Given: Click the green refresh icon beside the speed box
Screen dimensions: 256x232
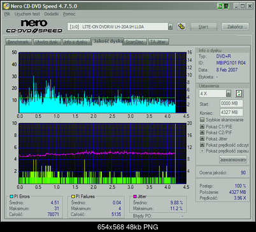Looking at the screenshot, I should click(x=239, y=93).
